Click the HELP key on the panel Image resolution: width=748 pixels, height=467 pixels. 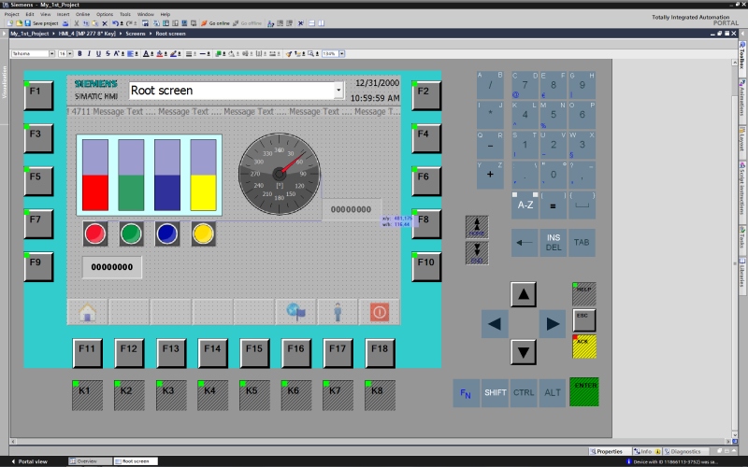point(584,293)
